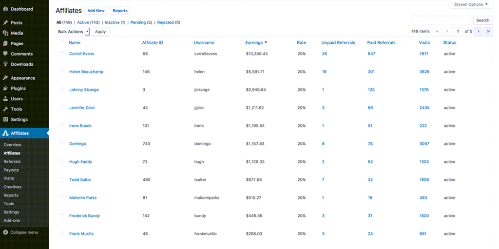Click the Posts pushpin icon
Image resolution: width=499 pixels, height=249 pixels.
pos(5,23)
